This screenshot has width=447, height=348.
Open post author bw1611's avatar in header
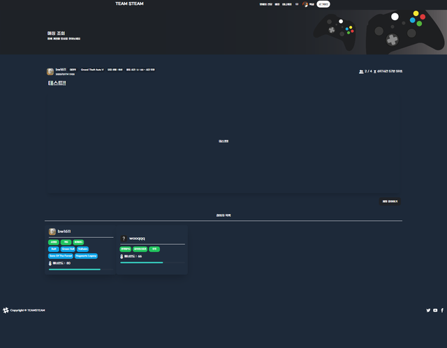50,72
